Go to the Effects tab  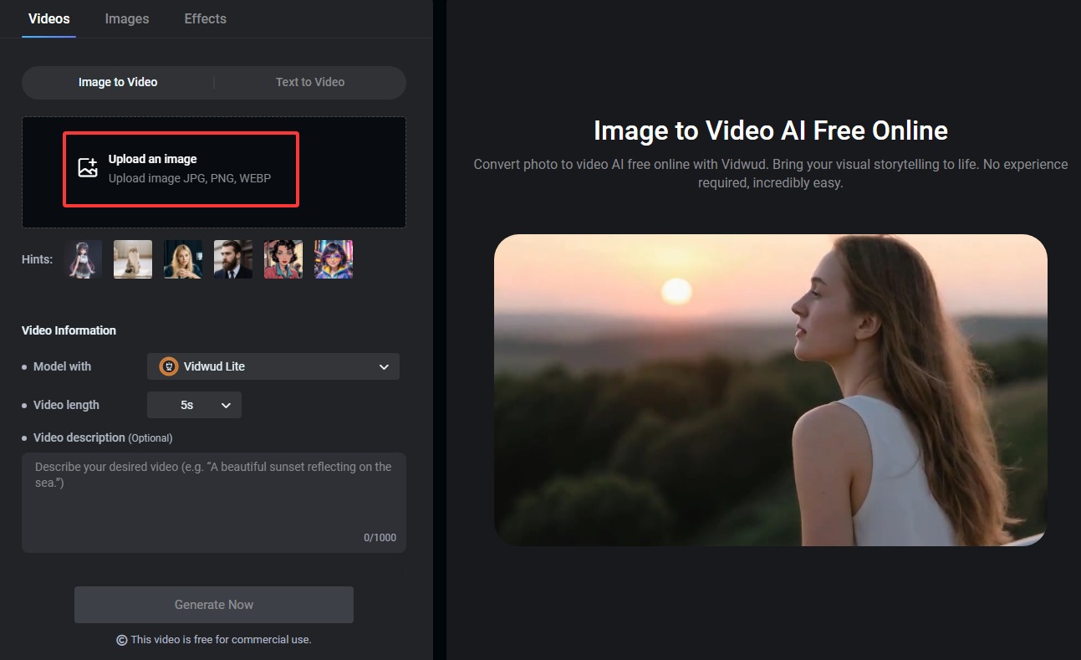[x=205, y=18]
